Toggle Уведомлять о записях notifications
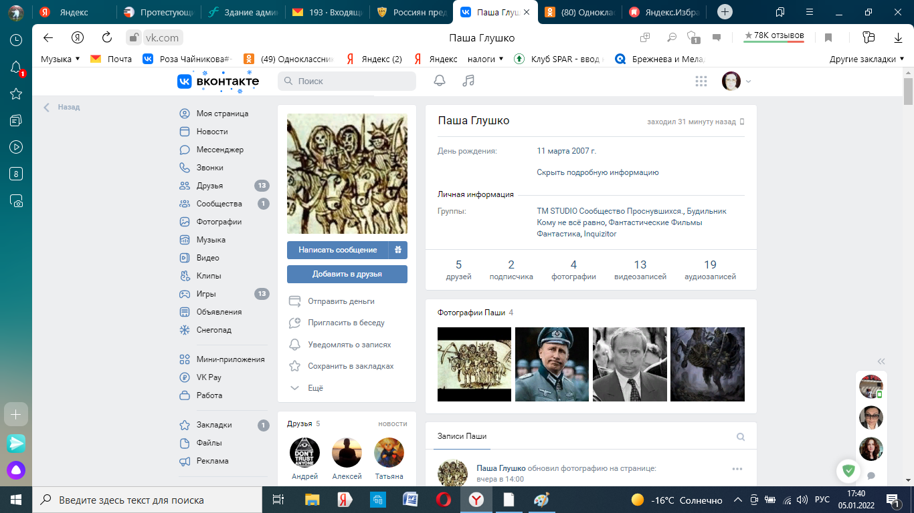 349,345
